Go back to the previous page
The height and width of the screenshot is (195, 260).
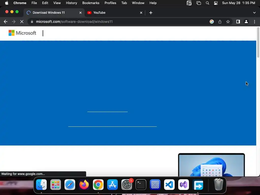[x=6, y=22]
